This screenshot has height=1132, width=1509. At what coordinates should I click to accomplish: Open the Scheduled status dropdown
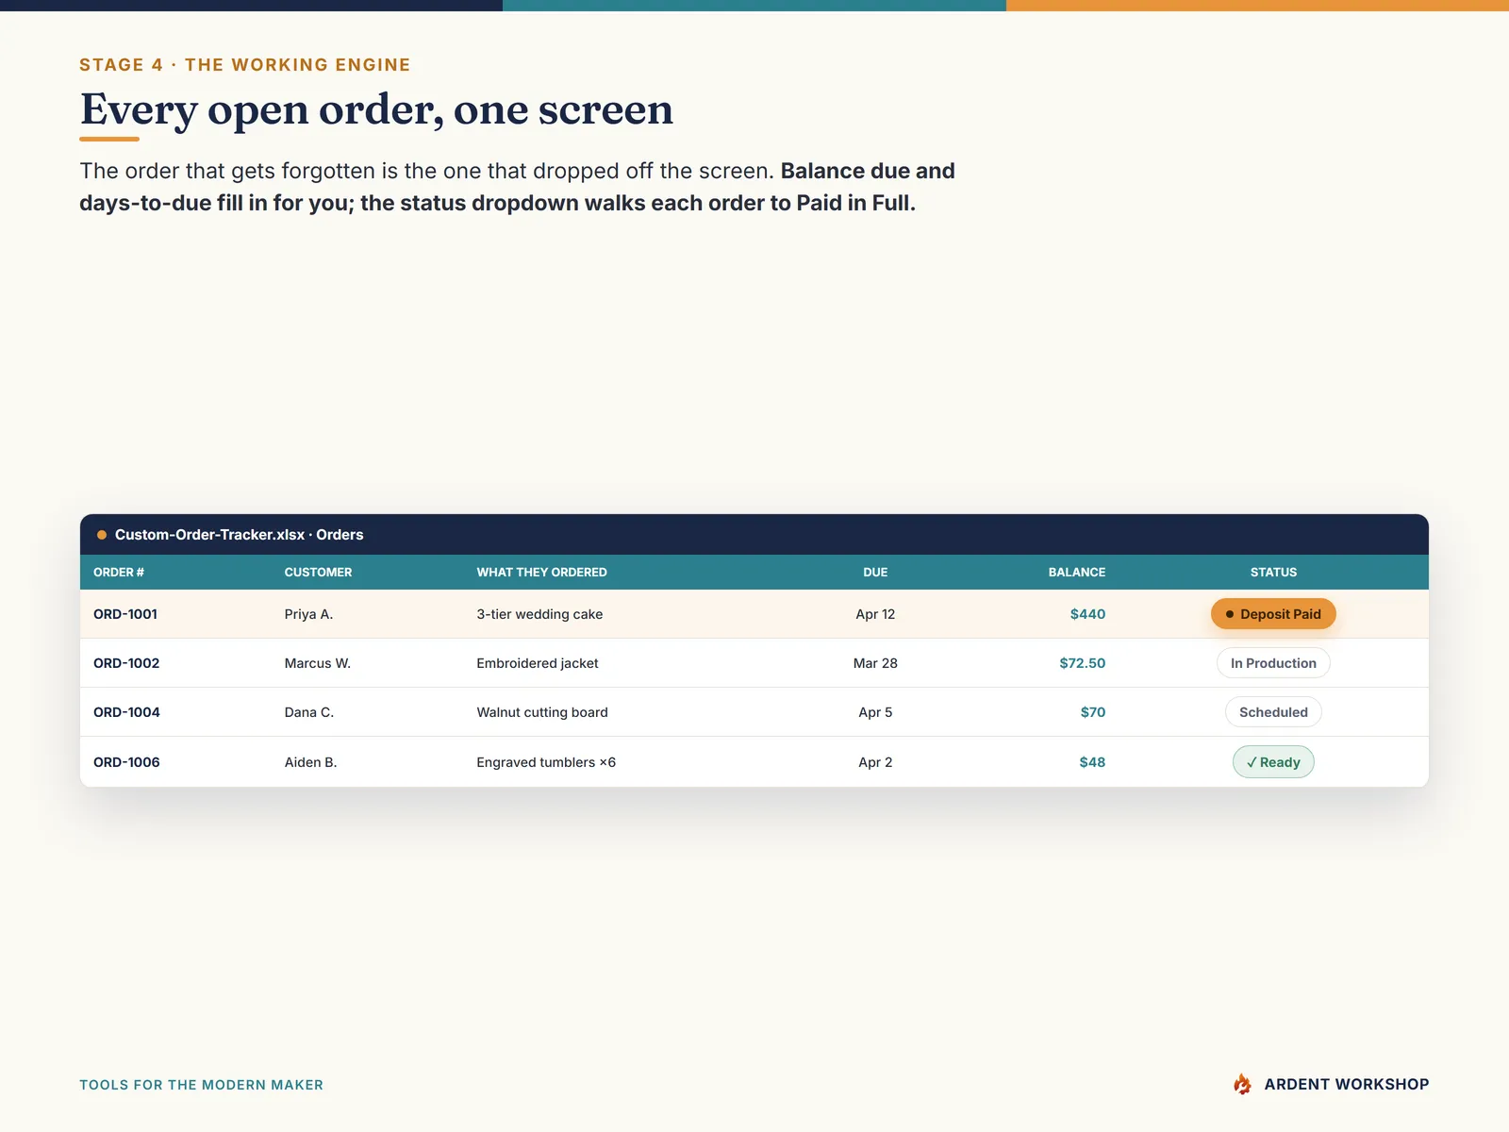click(1273, 712)
